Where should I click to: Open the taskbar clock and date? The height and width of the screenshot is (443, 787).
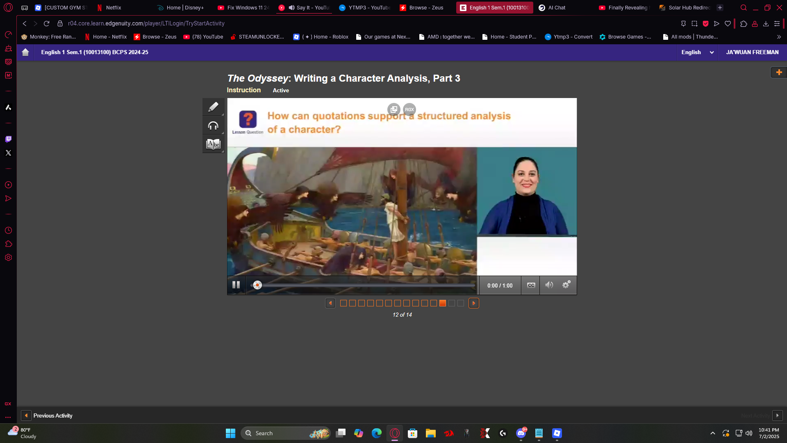tap(769, 433)
